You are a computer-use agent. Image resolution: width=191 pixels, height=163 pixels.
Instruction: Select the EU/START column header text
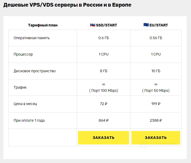tap(159, 25)
